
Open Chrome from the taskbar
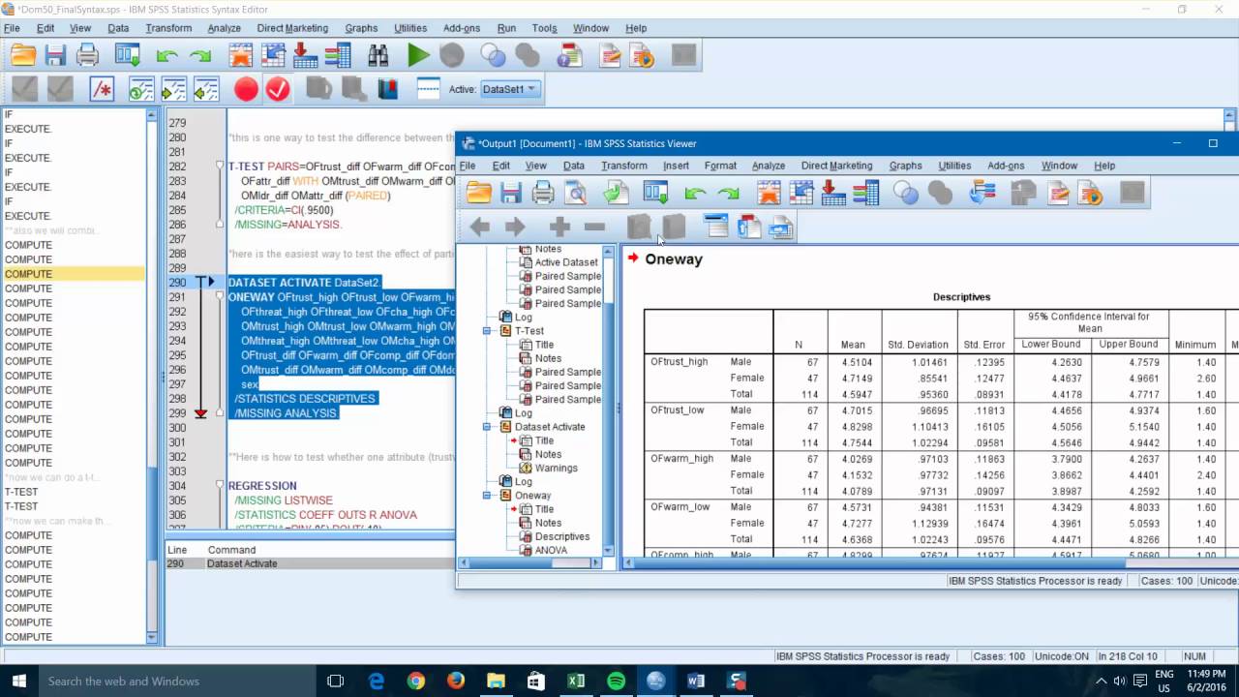tap(415, 681)
